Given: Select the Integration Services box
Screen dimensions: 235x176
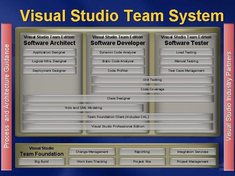Looking at the screenshot, I should (193, 152).
